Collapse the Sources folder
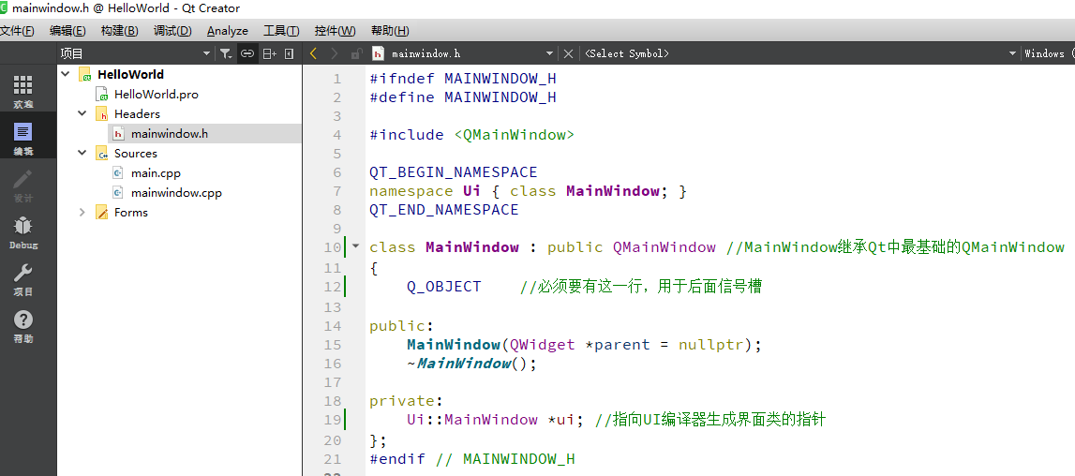Viewport: 1075px width, 476px height. 82,153
